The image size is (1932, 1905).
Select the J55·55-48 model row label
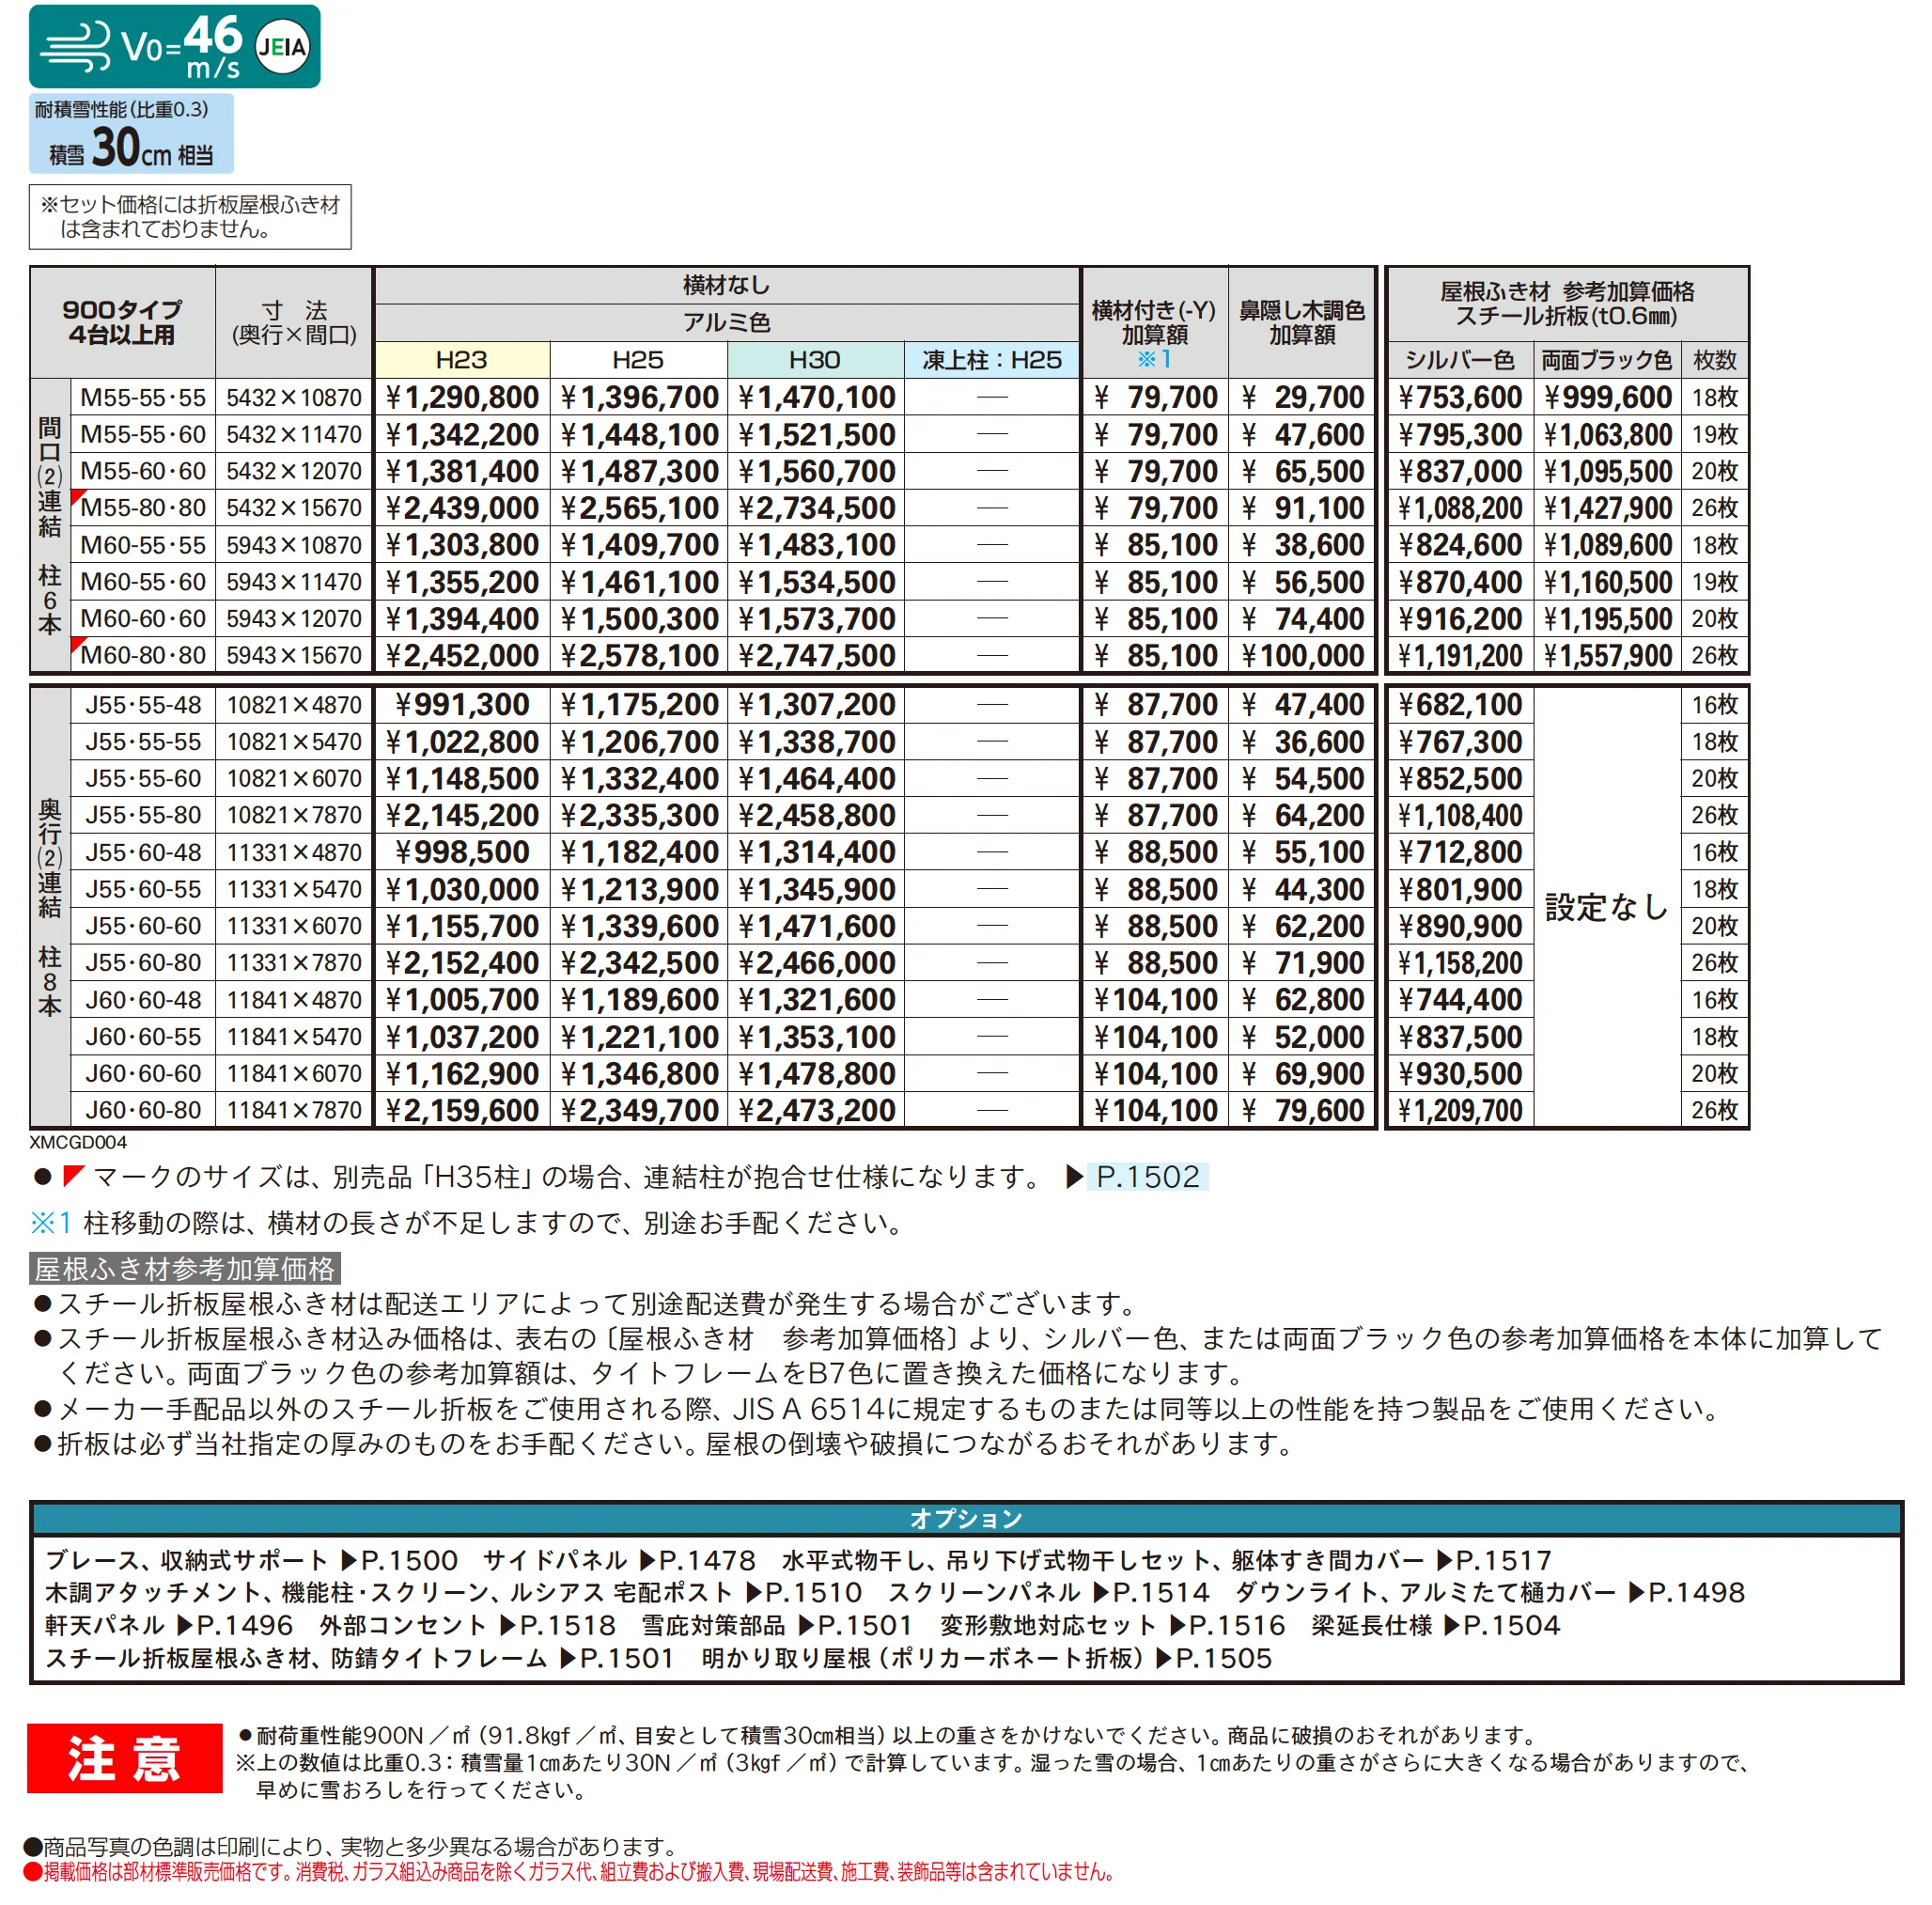tap(143, 705)
